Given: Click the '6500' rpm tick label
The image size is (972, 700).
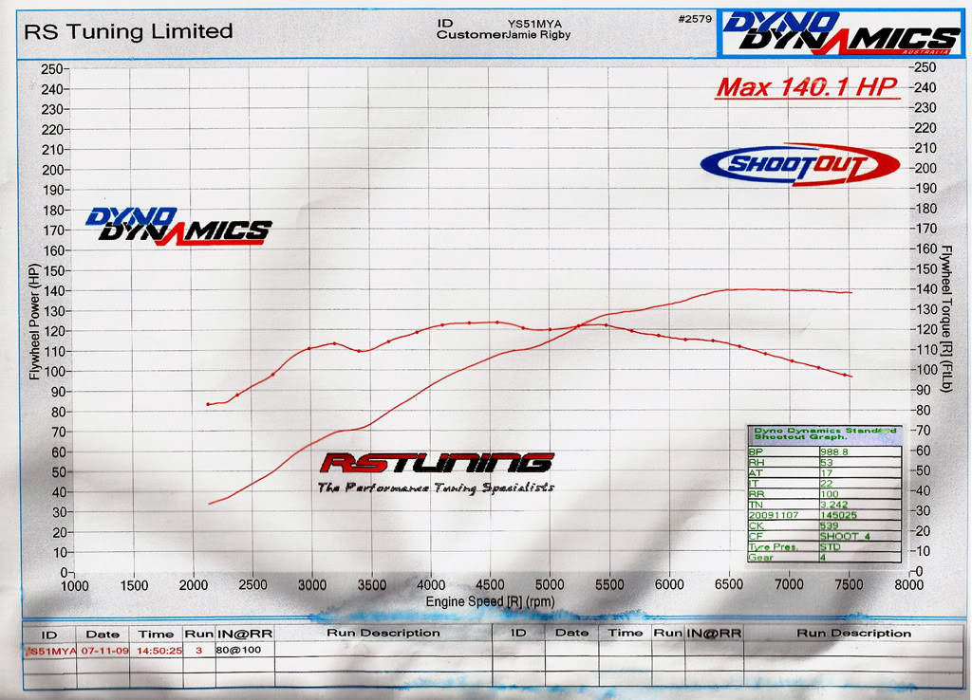Looking at the screenshot, I should pyautogui.click(x=729, y=585).
